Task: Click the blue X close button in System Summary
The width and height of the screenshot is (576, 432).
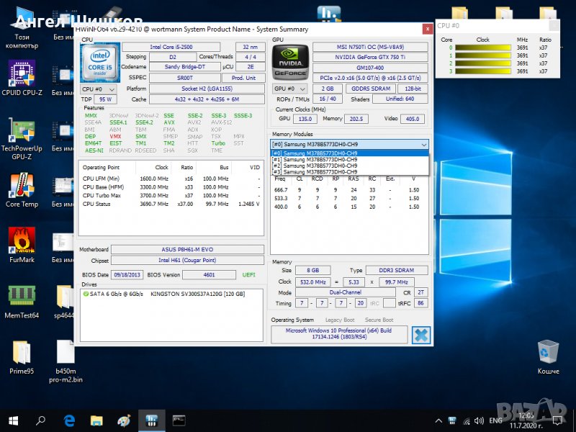Action: (420, 335)
